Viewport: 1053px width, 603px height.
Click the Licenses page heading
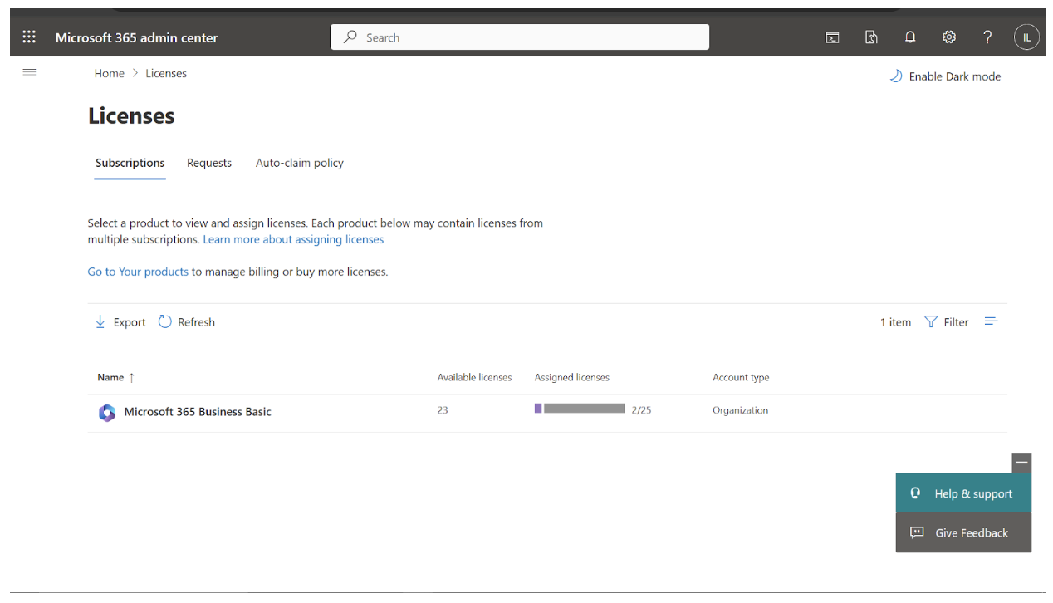131,115
